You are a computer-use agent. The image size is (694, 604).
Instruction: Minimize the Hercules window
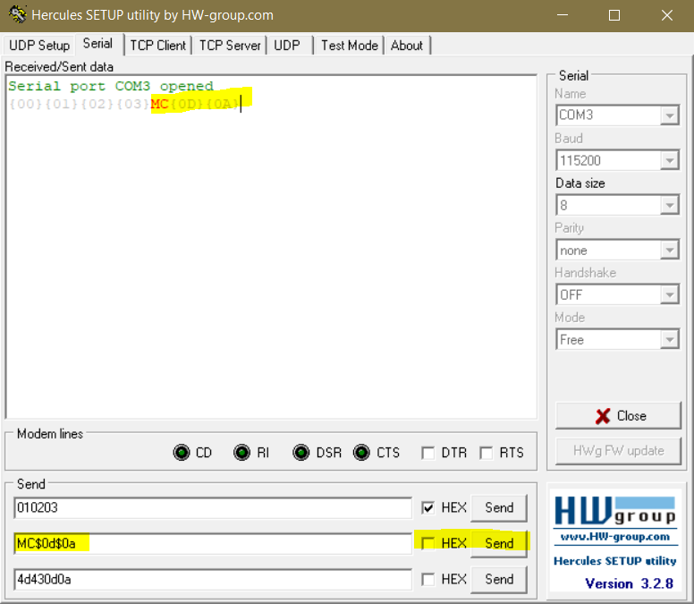click(563, 15)
